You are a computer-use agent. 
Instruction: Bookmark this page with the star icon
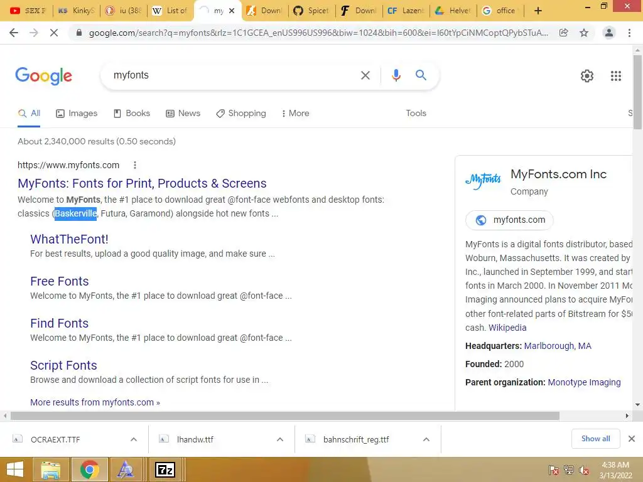point(584,33)
